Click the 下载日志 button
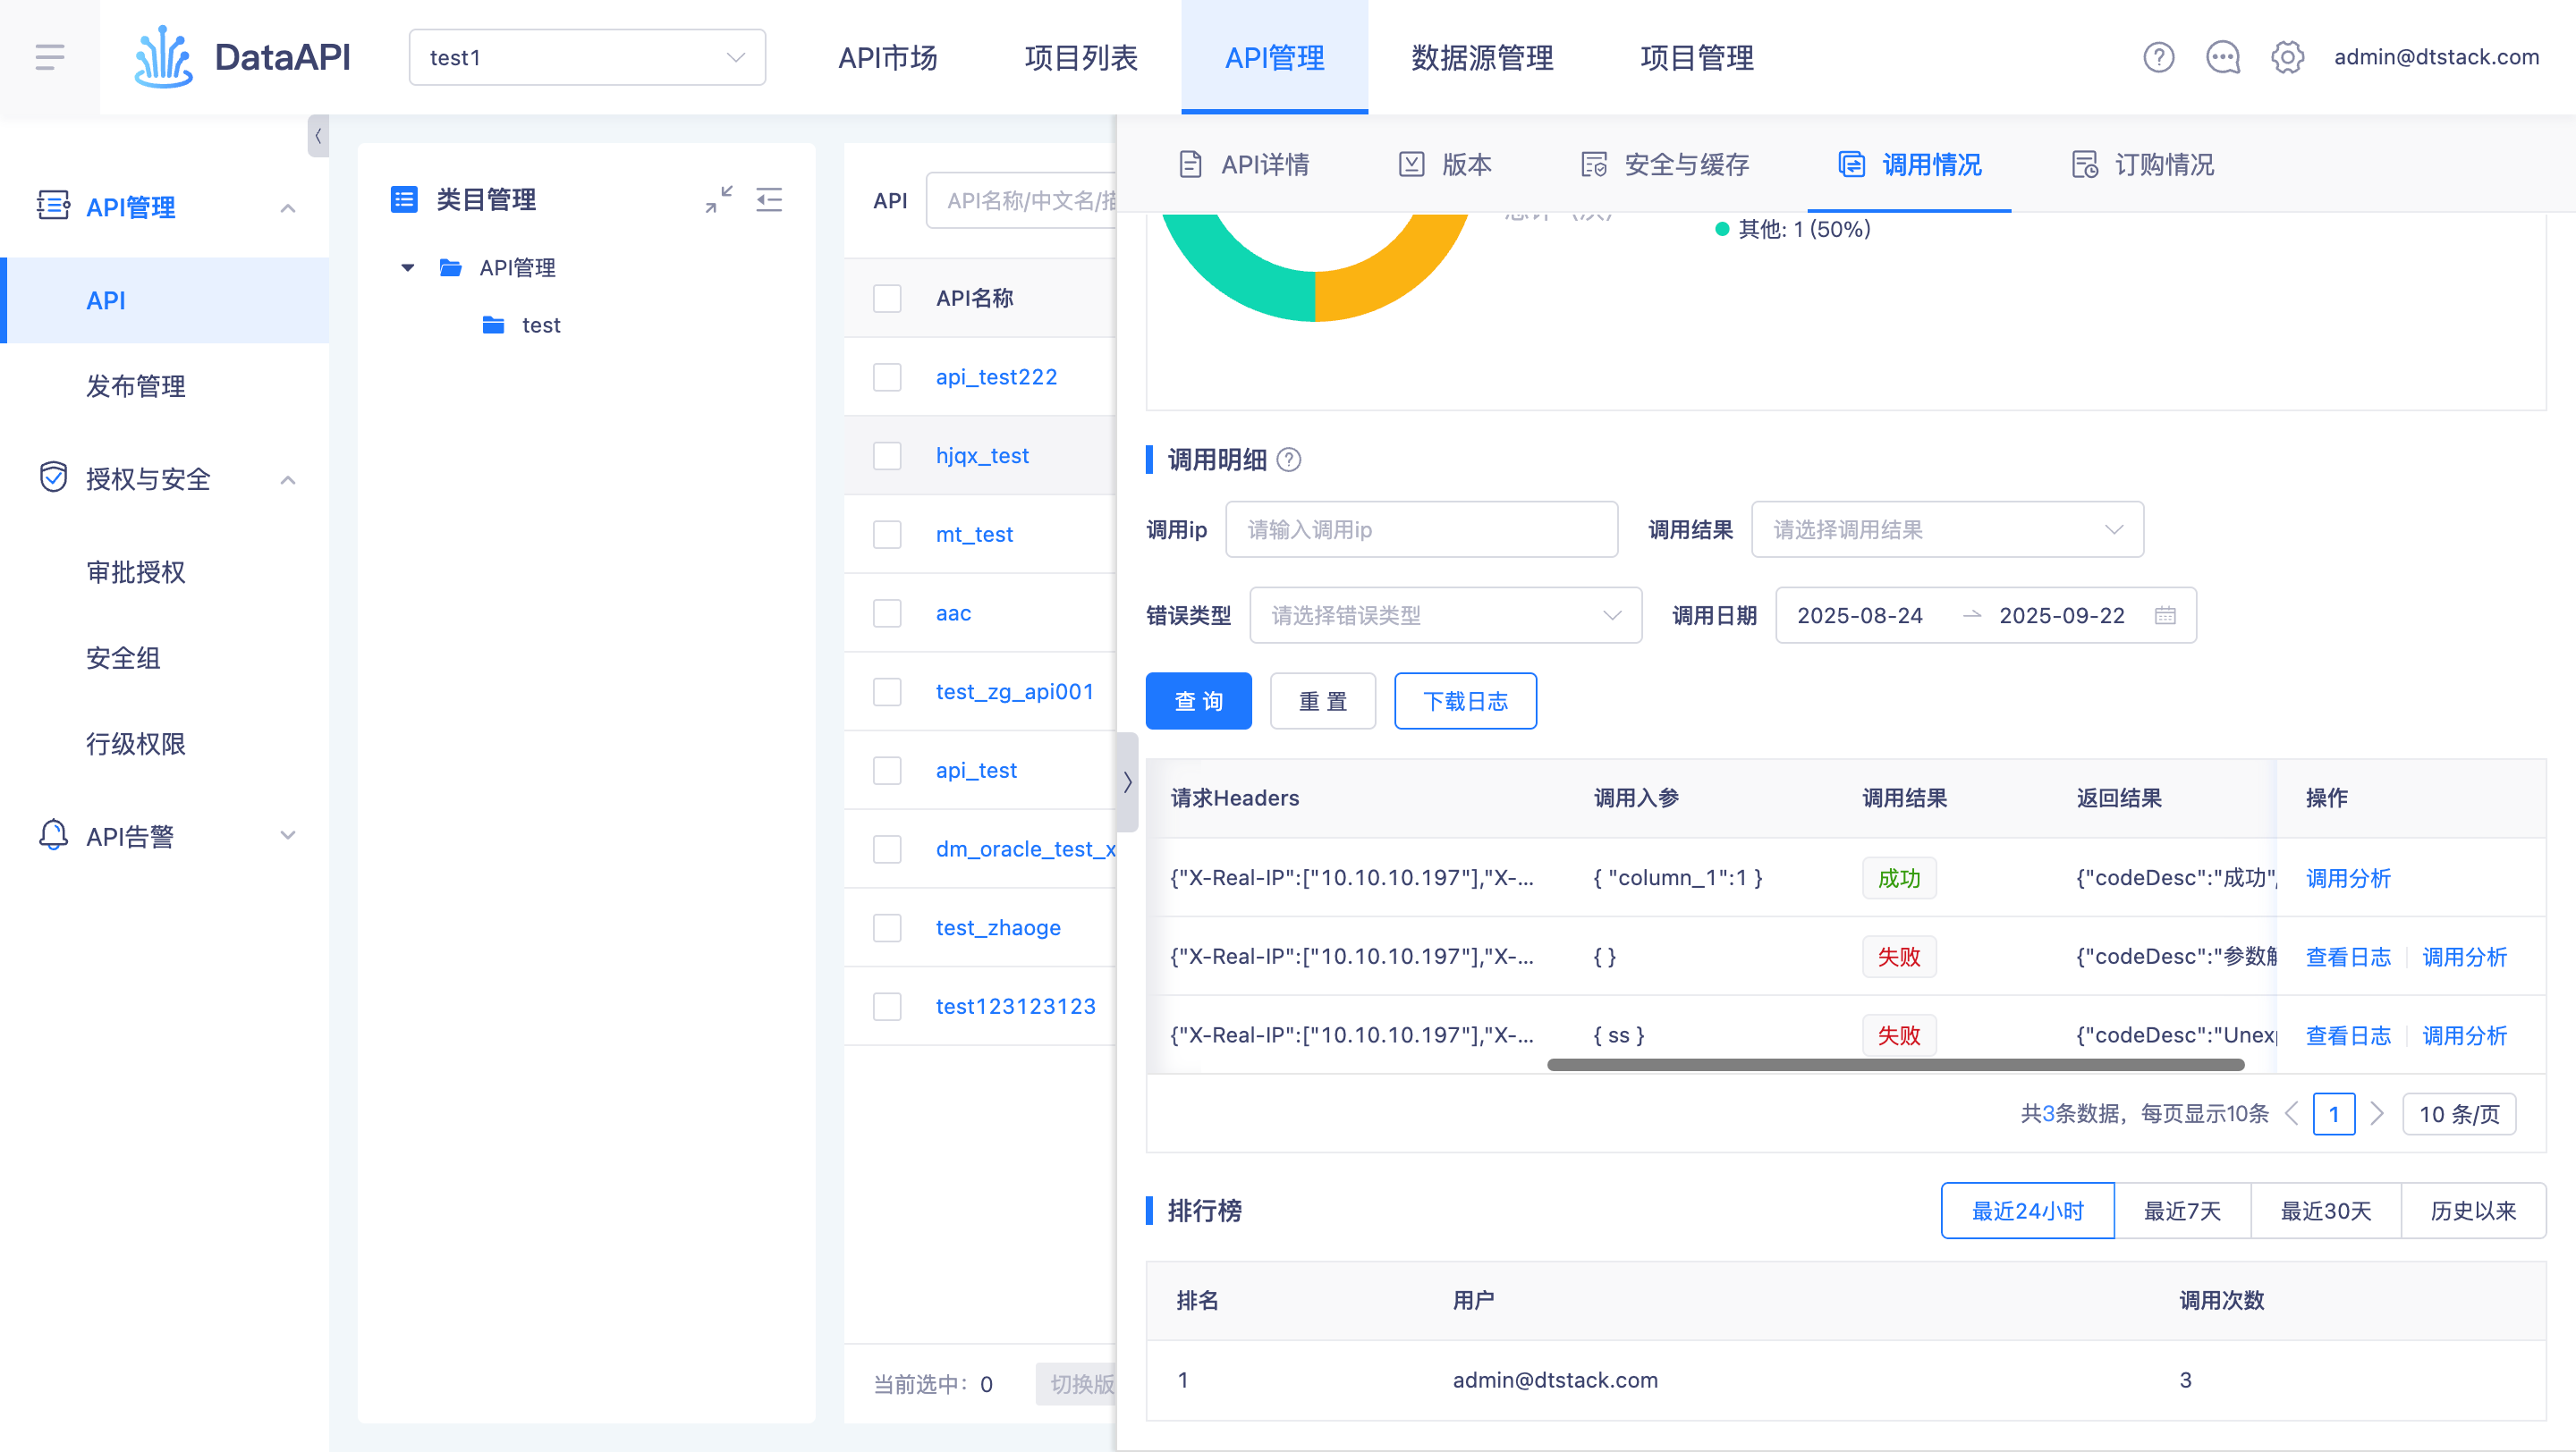Image resolution: width=2576 pixels, height=1452 pixels. click(1465, 700)
